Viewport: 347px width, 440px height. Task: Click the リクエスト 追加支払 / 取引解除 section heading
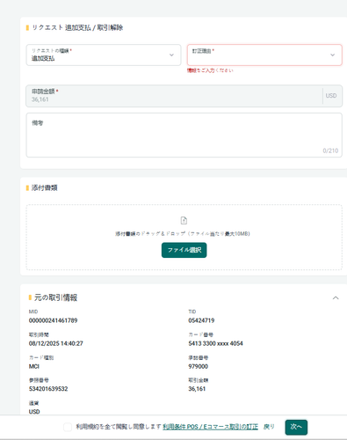(x=77, y=27)
